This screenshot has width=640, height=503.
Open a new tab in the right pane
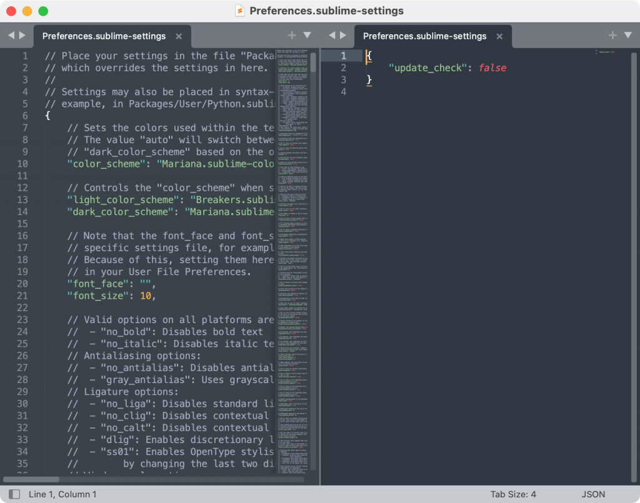(612, 36)
